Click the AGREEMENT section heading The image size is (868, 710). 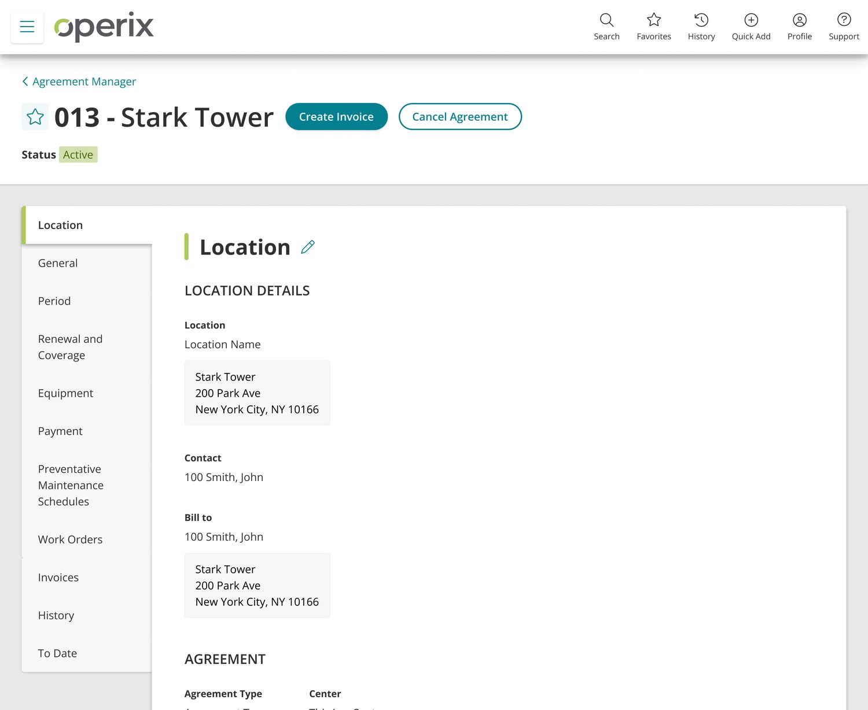pos(225,659)
